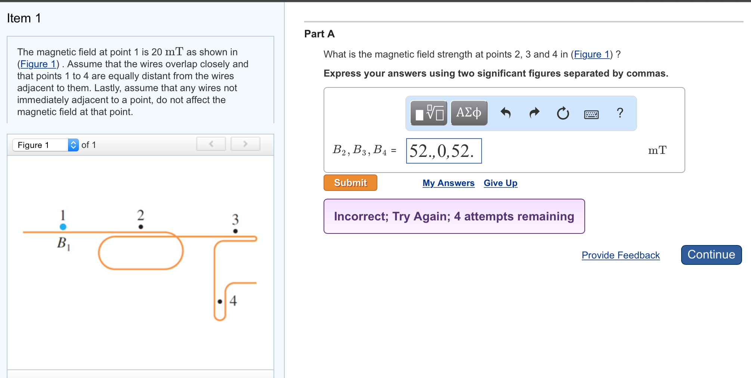The height and width of the screenshot is (378, 751).
Task: Open the on-screen keyboard icon
Action: pos(591,114)
